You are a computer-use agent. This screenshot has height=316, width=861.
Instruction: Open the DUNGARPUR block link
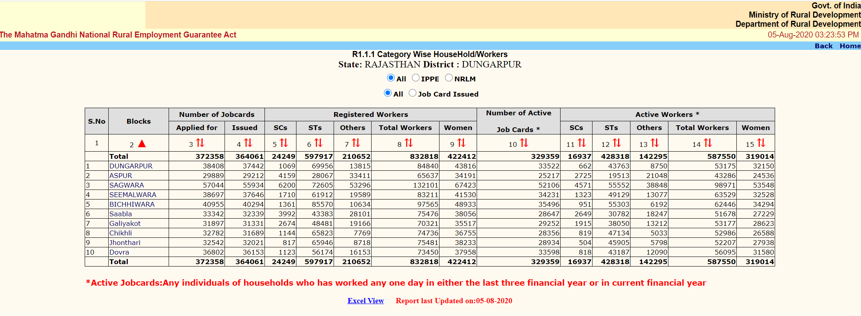tap(131, 166)
